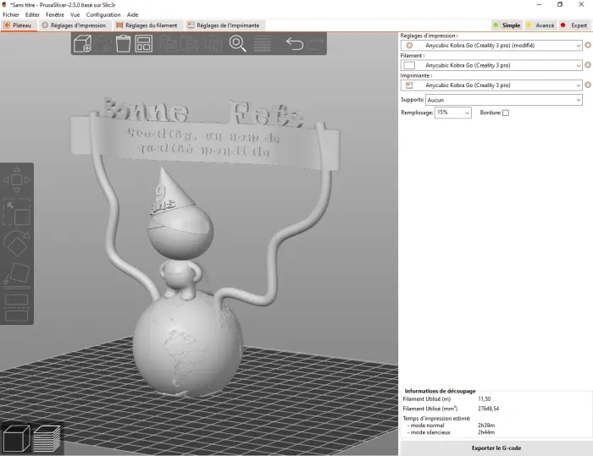
Task: Select the Move tool in left toolbar
Action: point(17,180)
